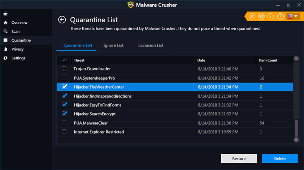
Task: Select the Hijacker.SearchEncrypt threat name
Action: click(x=95, y=114)
